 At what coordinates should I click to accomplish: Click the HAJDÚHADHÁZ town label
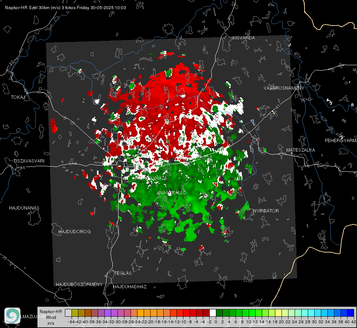point(130,286)
